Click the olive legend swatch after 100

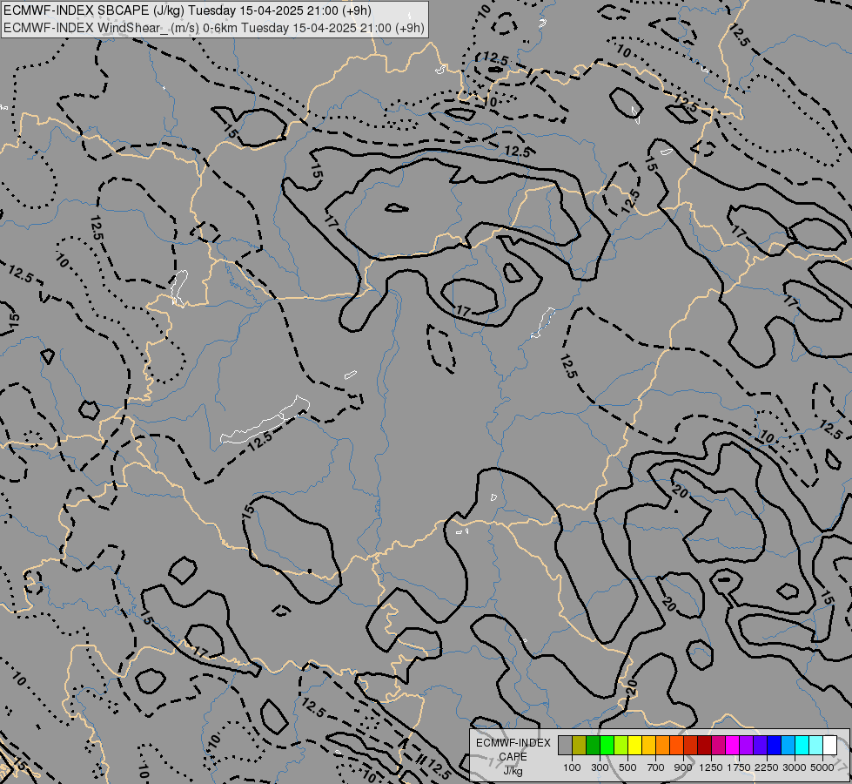580,746
